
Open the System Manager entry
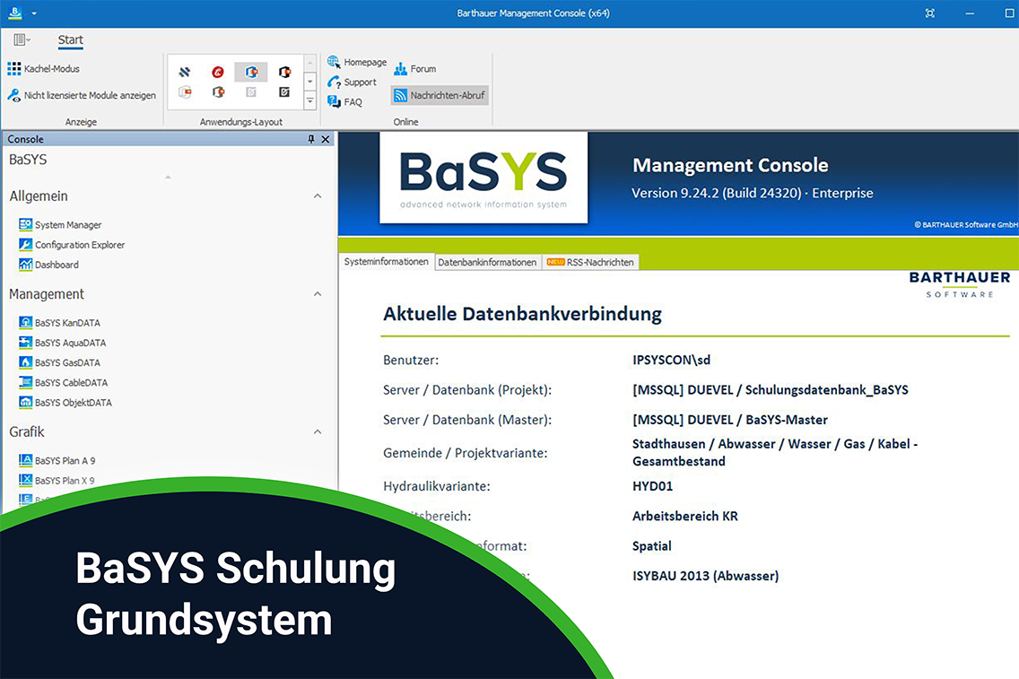68,225
